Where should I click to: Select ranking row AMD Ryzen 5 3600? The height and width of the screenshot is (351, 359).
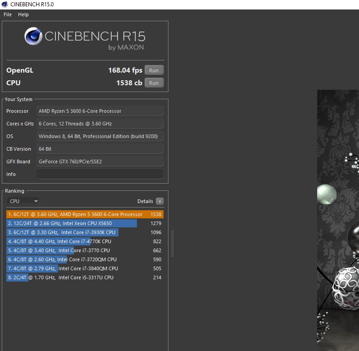(85, 214)
